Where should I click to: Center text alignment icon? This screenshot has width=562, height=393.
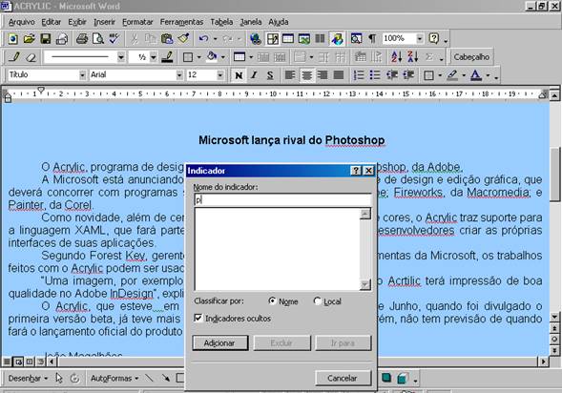pos(306,75)
